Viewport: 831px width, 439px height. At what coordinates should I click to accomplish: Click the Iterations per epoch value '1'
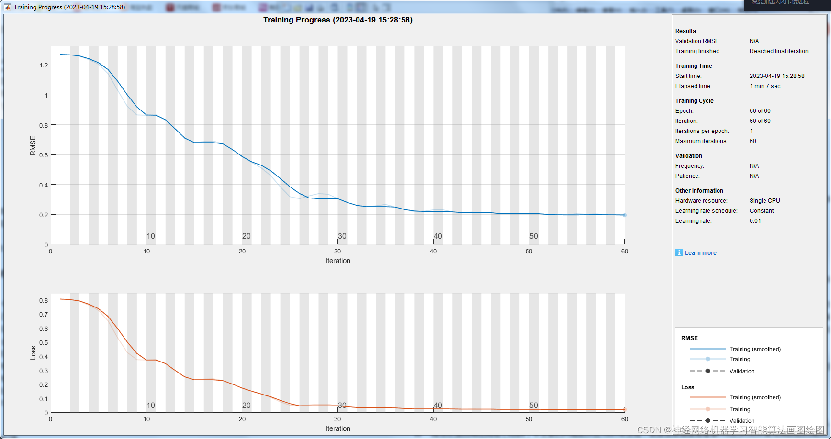pyautogui.click(x=751, y=131)
